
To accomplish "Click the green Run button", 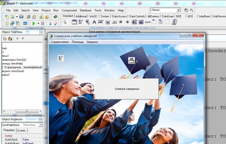I will point(34,23).
